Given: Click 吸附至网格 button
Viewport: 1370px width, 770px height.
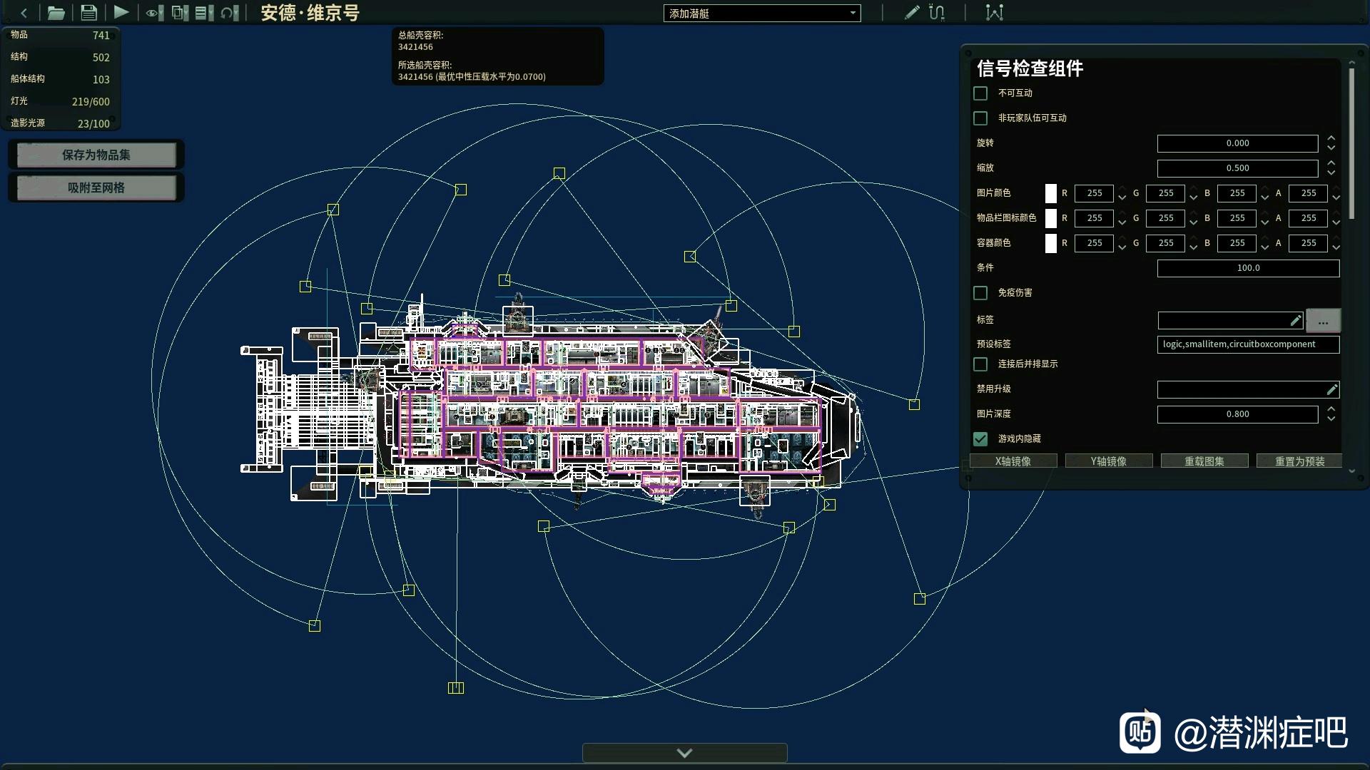Looking at the screenshot, I should [x=96, y=188].
